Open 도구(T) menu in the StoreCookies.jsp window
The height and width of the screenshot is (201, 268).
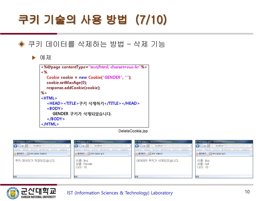point(54,150)
